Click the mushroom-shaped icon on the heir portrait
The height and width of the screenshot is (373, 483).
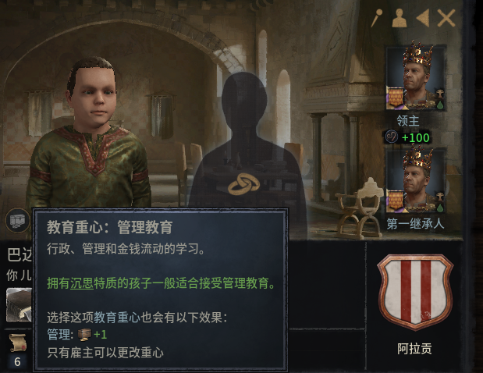pyautogui.click(x=439, y=196)
